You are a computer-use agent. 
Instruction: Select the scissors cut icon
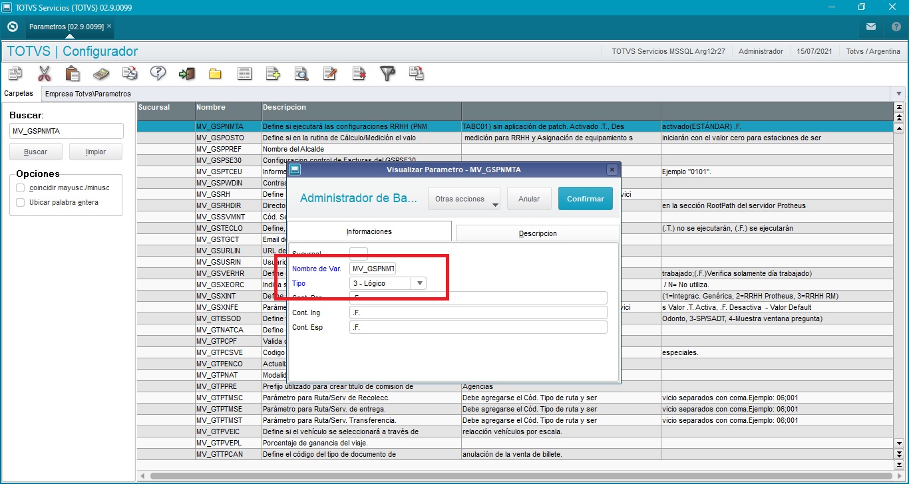pos(44,73)
